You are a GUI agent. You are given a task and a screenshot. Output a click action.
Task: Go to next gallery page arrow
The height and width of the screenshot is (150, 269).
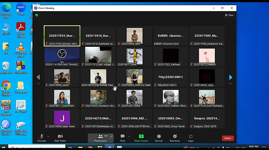point(231,77)
